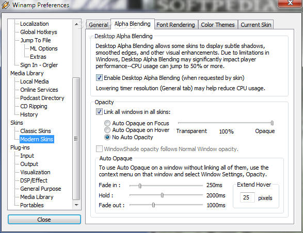
Task: Click the Transparent label under opacity slider
Action: 192,131
